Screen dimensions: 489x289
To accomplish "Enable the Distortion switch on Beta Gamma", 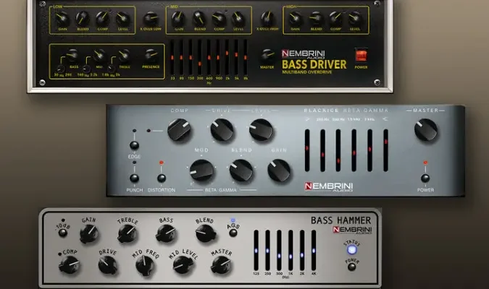I will (x=161, y=178).
